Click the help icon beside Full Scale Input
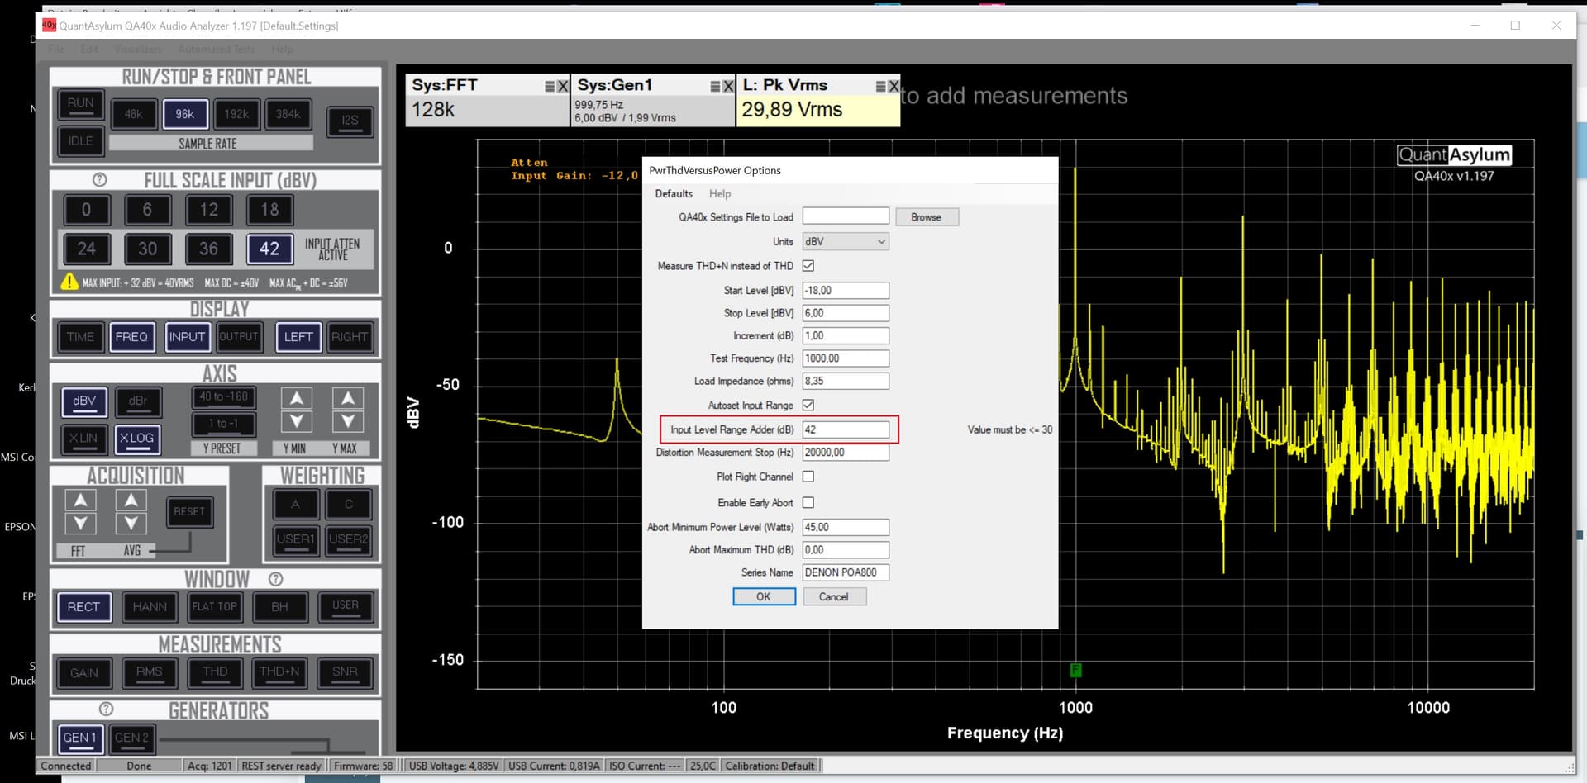 click(99, 180)
